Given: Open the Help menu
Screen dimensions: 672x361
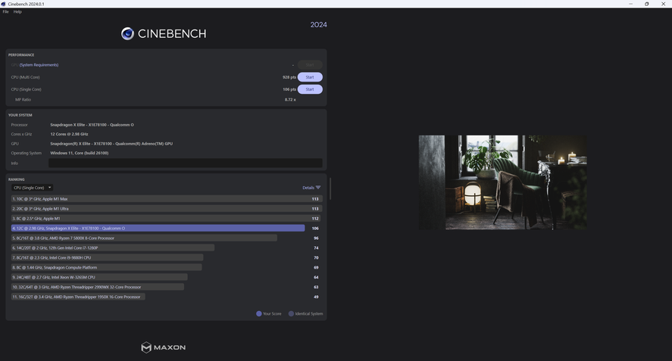Looking at the screenshot, I should pos(17,11).
